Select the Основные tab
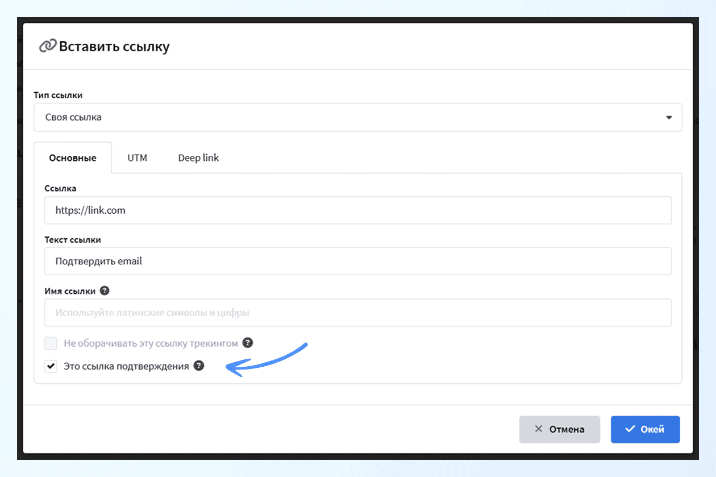Screen dimensions: 716x477 (73, 158)
